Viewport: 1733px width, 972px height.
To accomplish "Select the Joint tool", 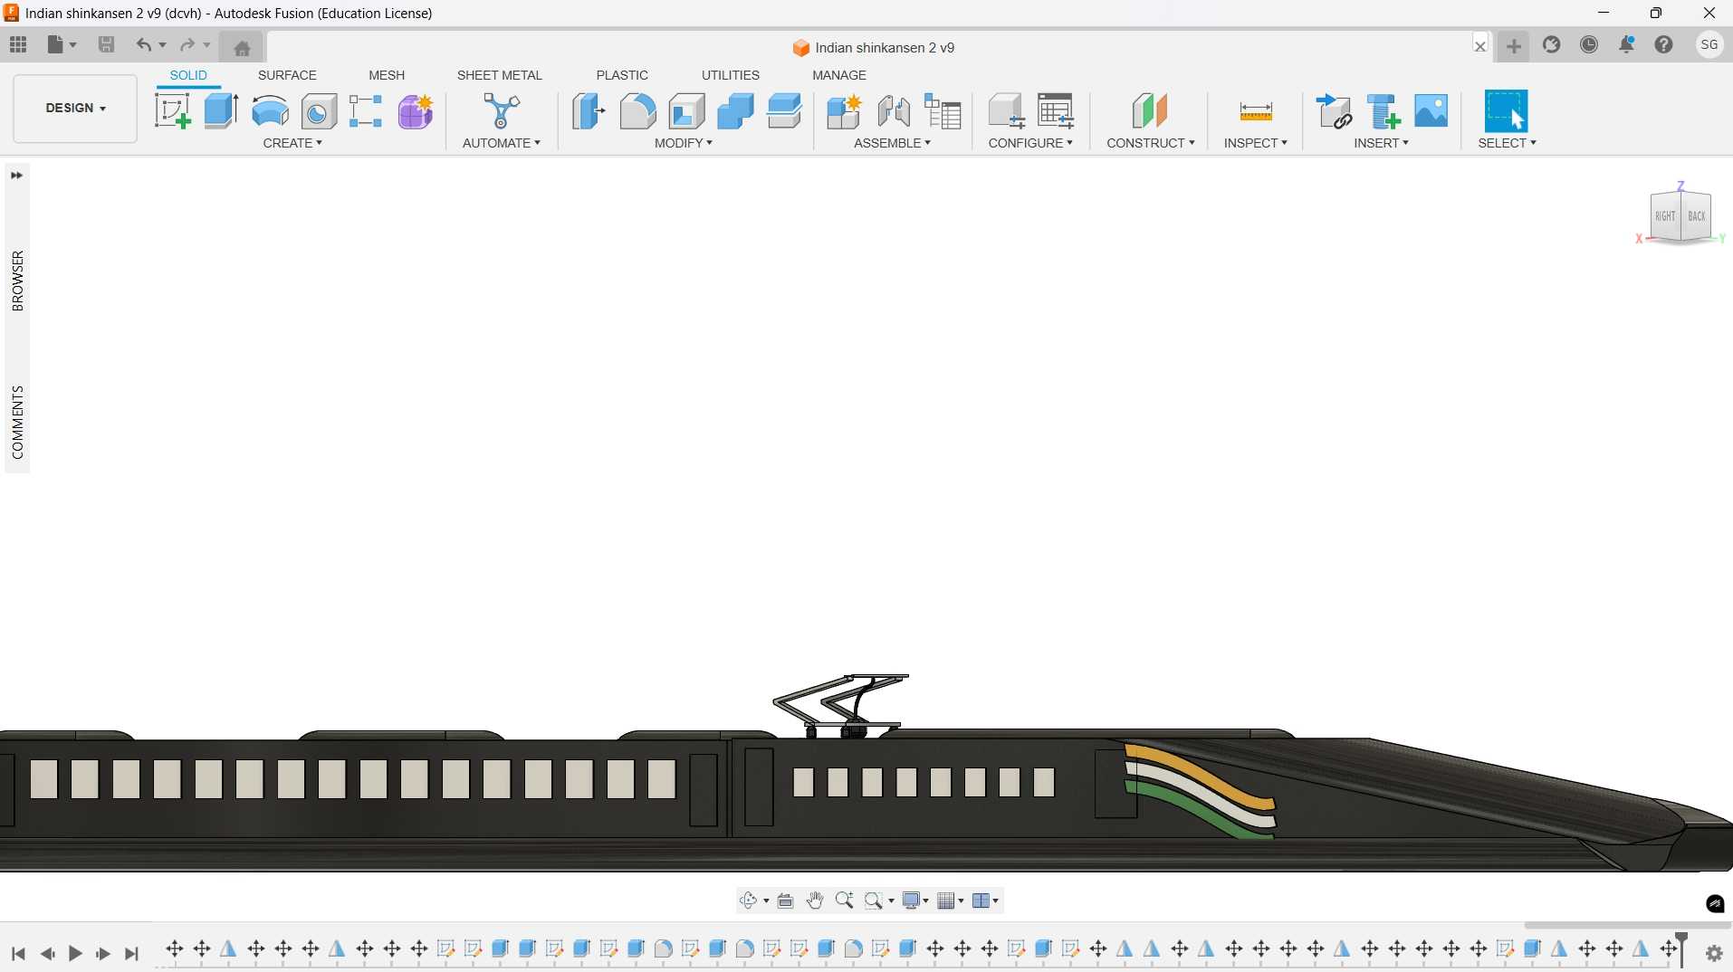I will (x=894, y=111).
